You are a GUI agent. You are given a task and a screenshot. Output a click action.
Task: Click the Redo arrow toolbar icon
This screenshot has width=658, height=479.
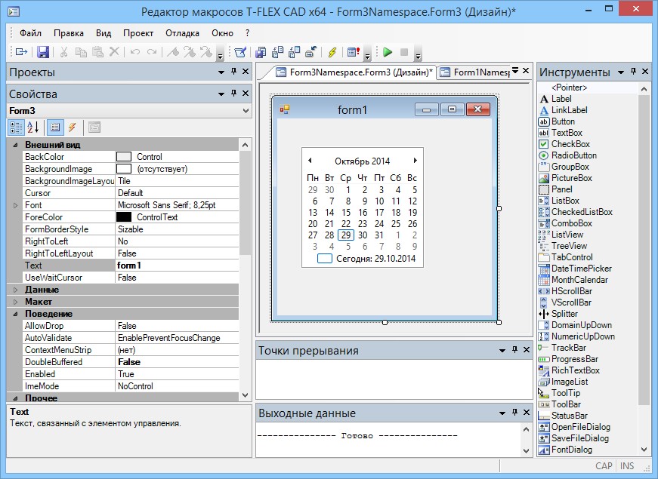152,52
